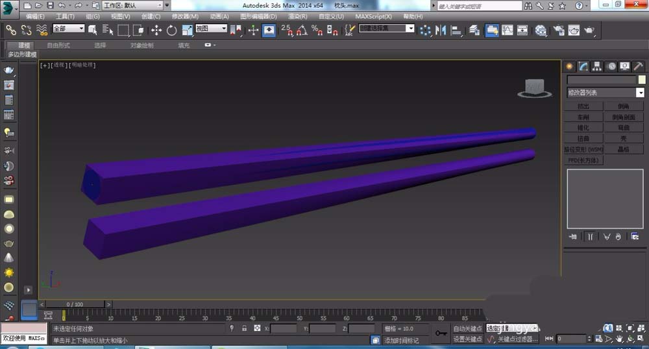Click the Edit Named Selection Sets icon
Screen dimensions: 649x349
click(350, 30)
